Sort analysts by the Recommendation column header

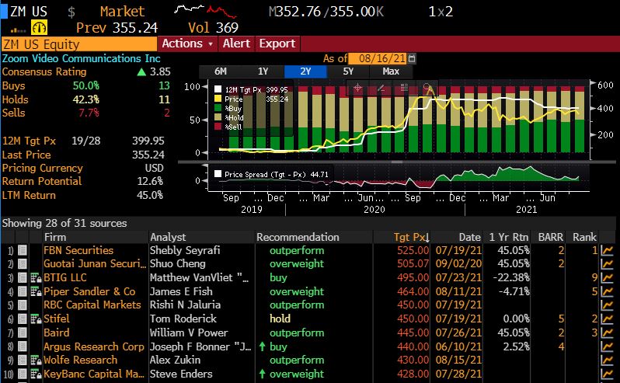pos(298,237)
